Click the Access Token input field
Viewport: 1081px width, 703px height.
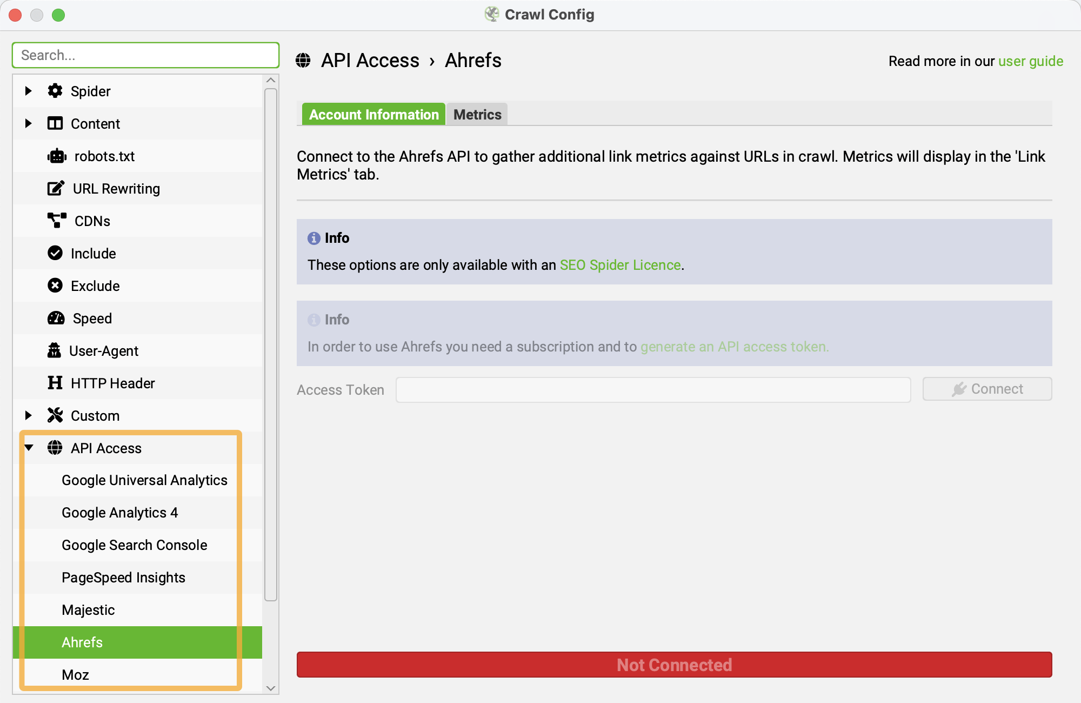point(653,390)
